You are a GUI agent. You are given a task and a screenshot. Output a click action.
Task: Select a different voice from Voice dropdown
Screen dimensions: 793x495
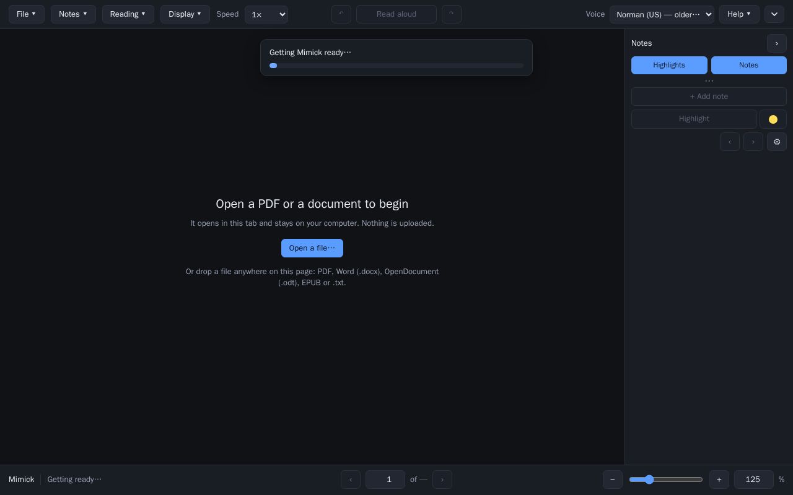662,14
